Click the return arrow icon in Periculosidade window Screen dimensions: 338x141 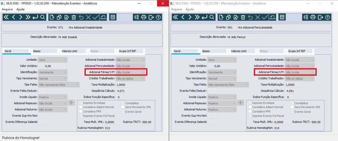point(205,17)
